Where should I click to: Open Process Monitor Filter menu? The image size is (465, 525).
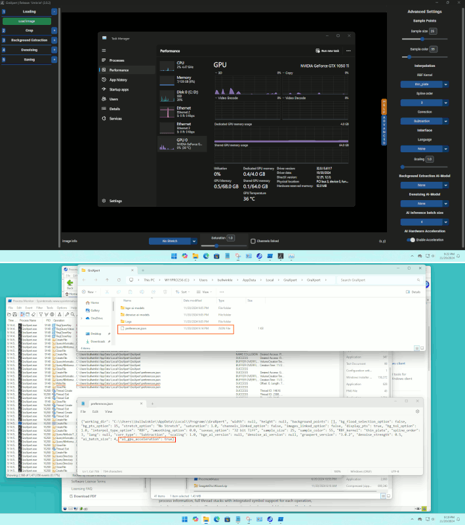point(39,308)
